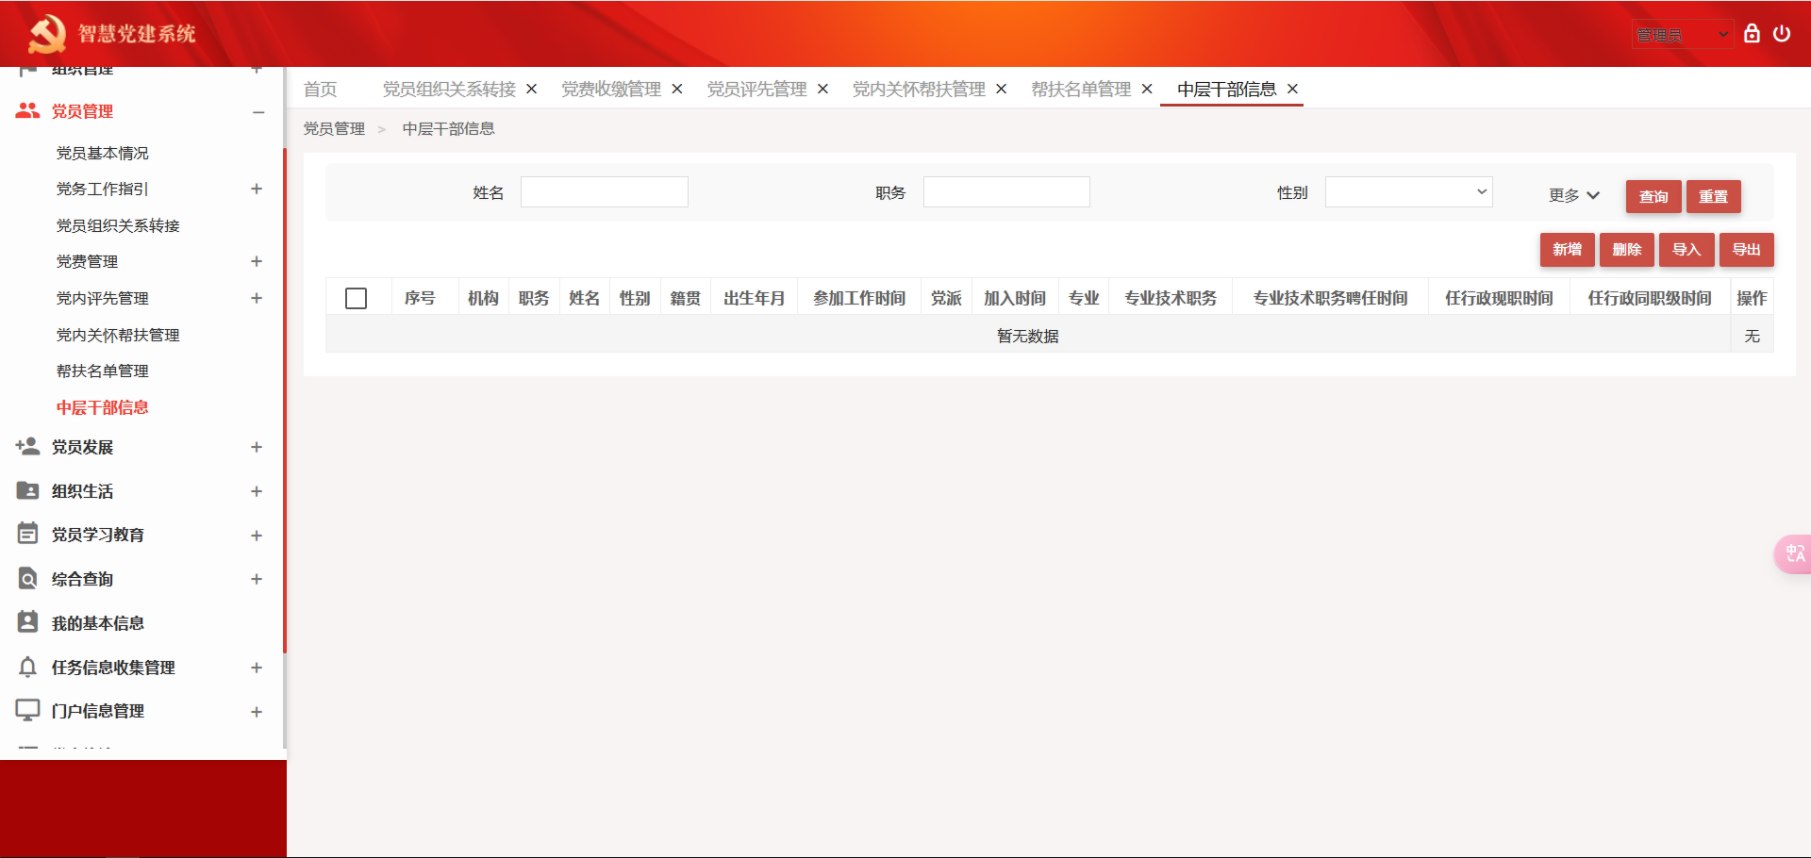Expand the 党员发展 menu
The image size is (1811, 858).
click(x=257, y=447)
